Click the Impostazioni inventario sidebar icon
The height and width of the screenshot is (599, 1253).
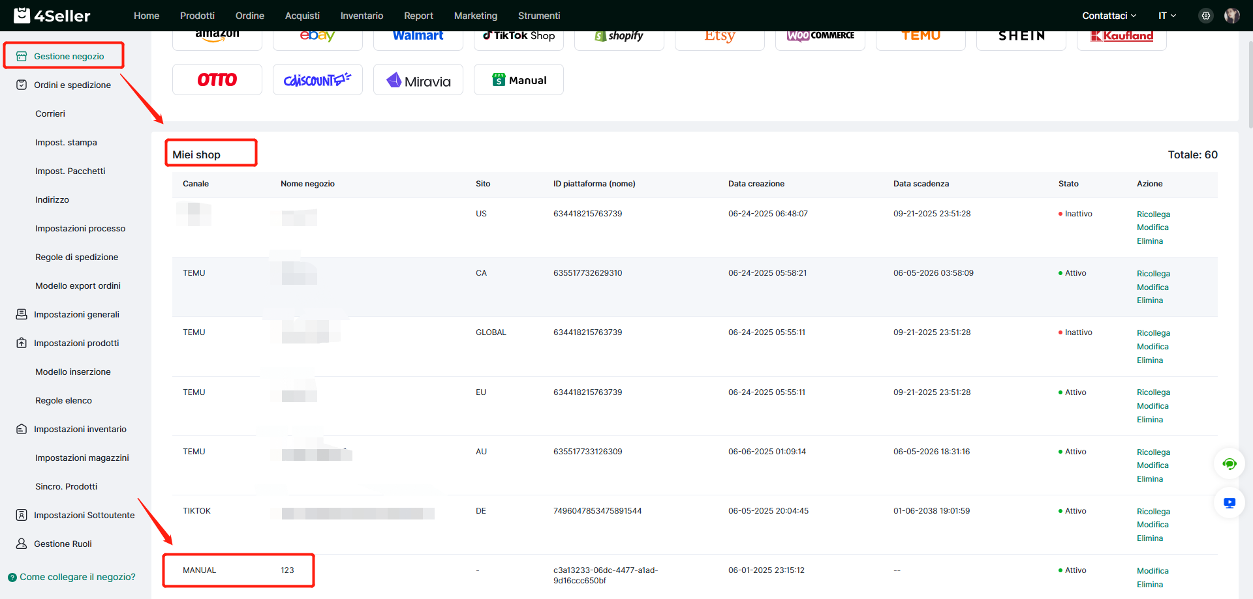(22, 429)
